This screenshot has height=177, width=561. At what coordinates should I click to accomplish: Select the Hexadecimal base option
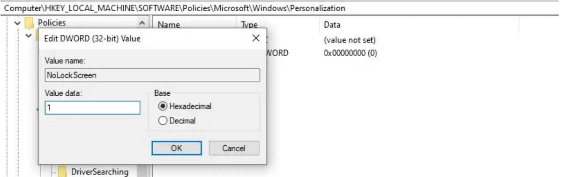(x=163, y=106)
